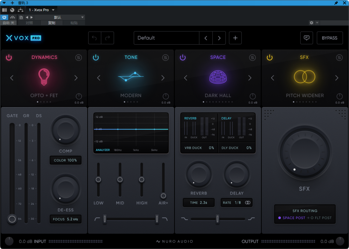This screenshot has width=349, height=249.
Task: Open the 1 - Xvox Pro plugin dropdown
Action: point(42,10)
